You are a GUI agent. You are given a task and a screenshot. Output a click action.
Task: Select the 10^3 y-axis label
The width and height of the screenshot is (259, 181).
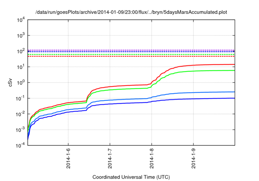tap(21, 35)
